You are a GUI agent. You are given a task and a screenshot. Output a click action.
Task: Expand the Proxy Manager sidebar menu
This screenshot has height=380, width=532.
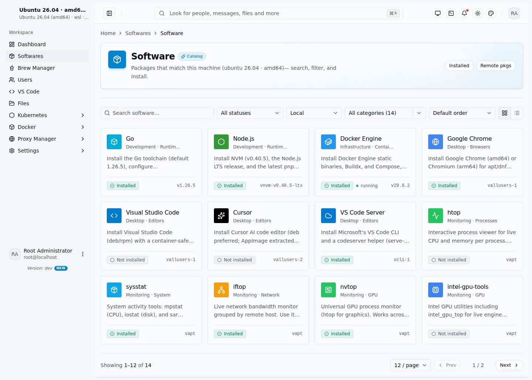(x=47, y=139)
